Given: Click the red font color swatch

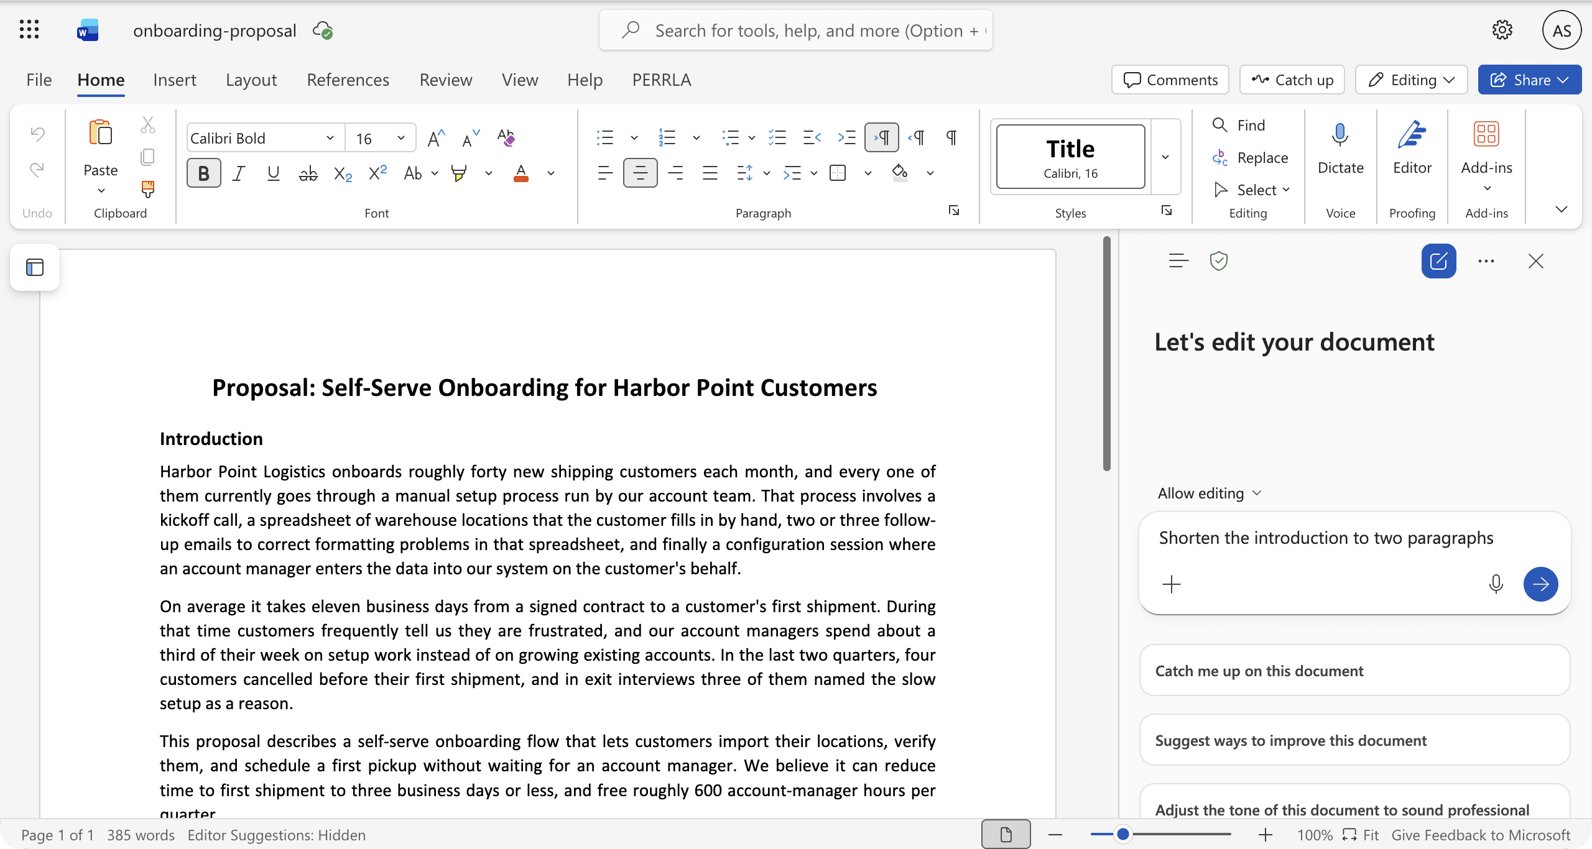Looking at the screenshot, I should click(521, 173).
